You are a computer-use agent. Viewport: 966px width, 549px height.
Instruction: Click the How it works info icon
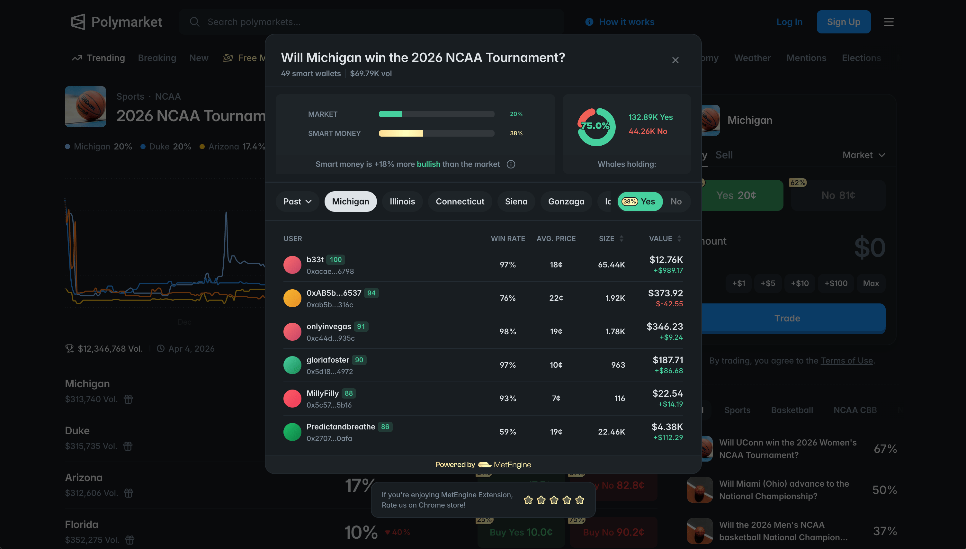pyautogui.click(x=589, y=22)
